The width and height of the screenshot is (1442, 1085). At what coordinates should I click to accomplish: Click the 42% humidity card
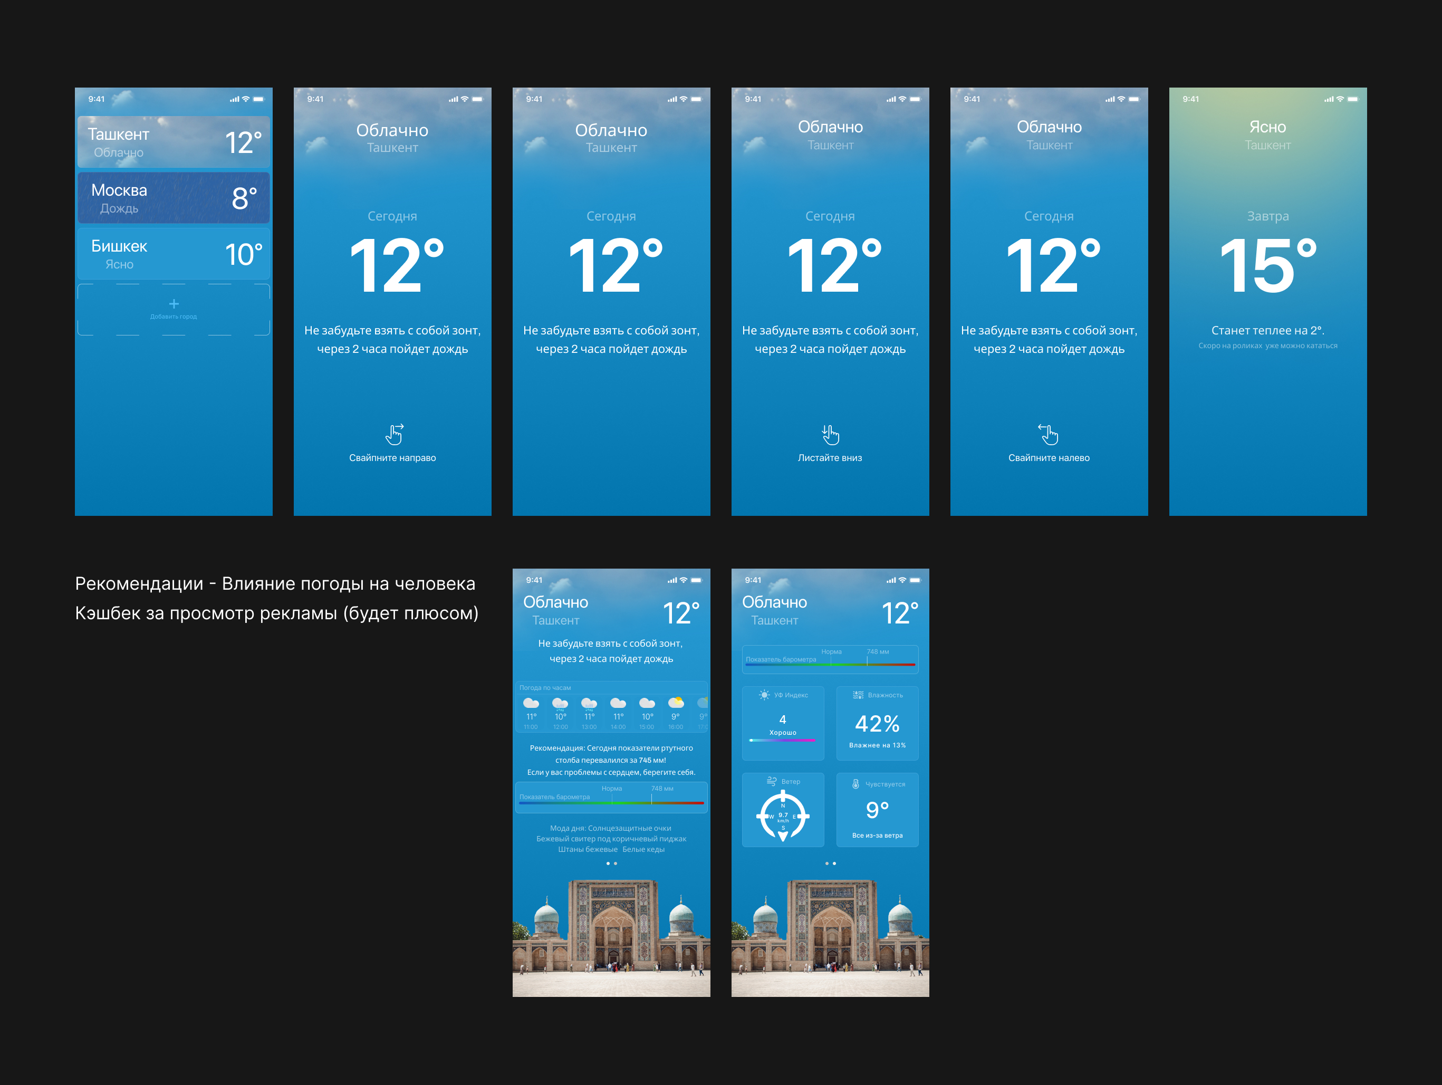click(877, 724)
